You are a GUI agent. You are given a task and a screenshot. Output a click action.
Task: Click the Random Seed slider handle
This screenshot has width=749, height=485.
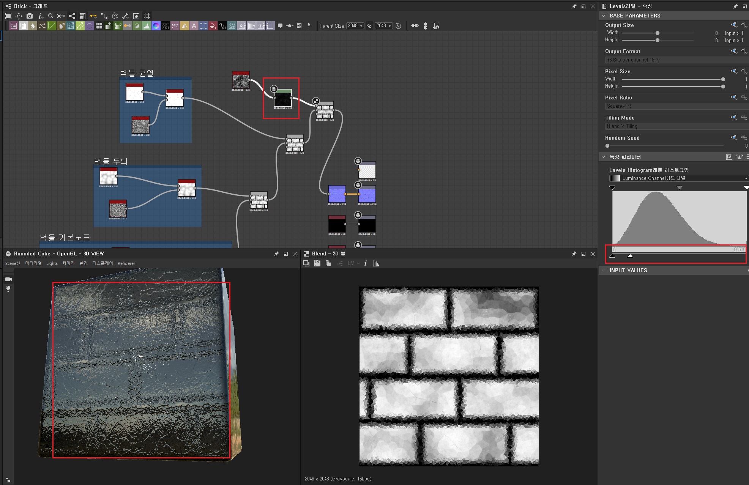tap(607, 146)
